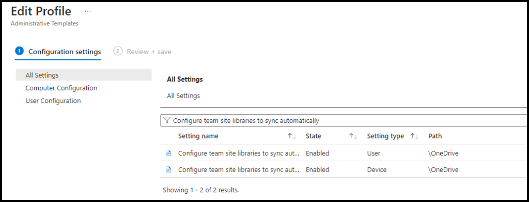Click the step 2 circle badge
This screenshot has width=529, height=202.
click(x=118, y=51)
